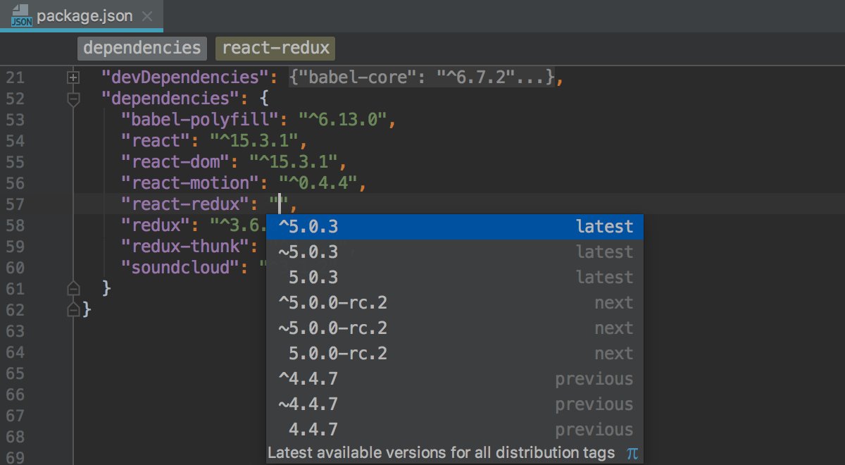Image resolution: width=845 pixels, height=465 pixels.
Task: Click the folded {"babel-core": "^6.7.2"...} placeholder
Action: click(423, 77)
